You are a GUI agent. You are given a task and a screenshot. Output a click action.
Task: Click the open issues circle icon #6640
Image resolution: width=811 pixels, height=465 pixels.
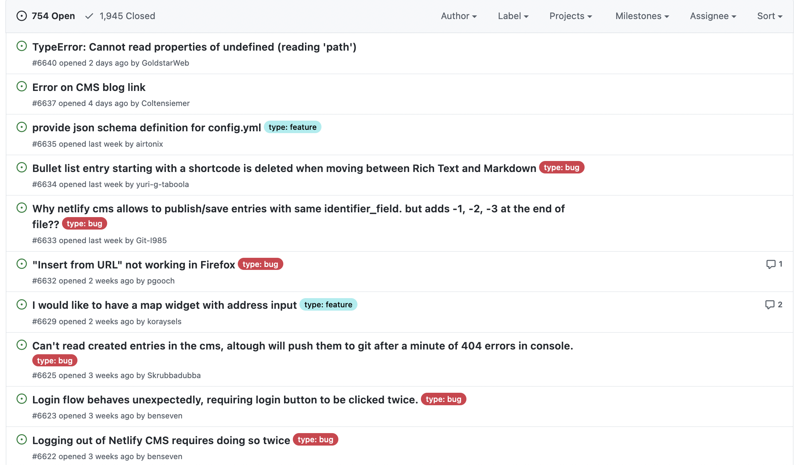tap(21, 46)
